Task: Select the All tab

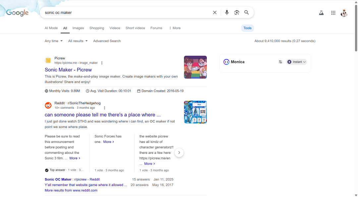Action: 65,28
